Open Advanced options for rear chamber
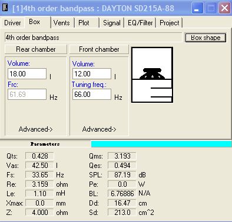The image size is (232, 222). tap(35, 129)
